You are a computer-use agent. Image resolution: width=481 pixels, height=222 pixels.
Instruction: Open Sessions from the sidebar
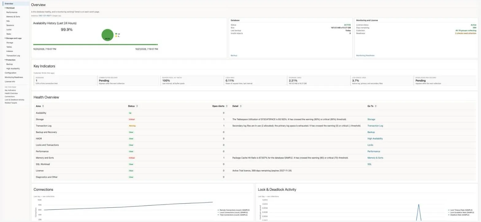pyautogui.click(x=10, y=25)
